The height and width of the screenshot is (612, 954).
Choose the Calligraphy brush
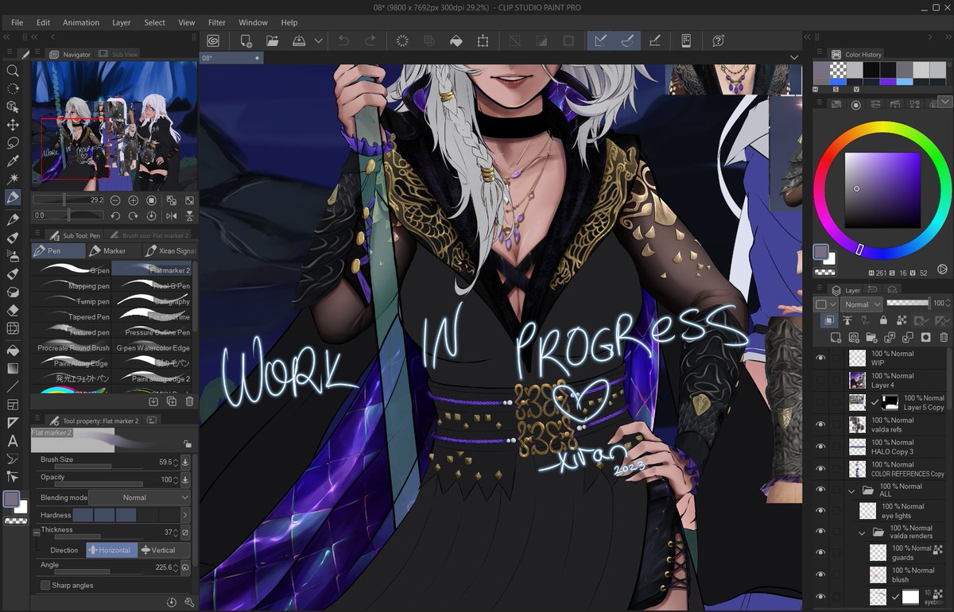pos(152,301)
